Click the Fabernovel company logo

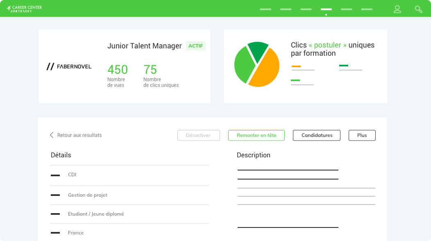69,66
